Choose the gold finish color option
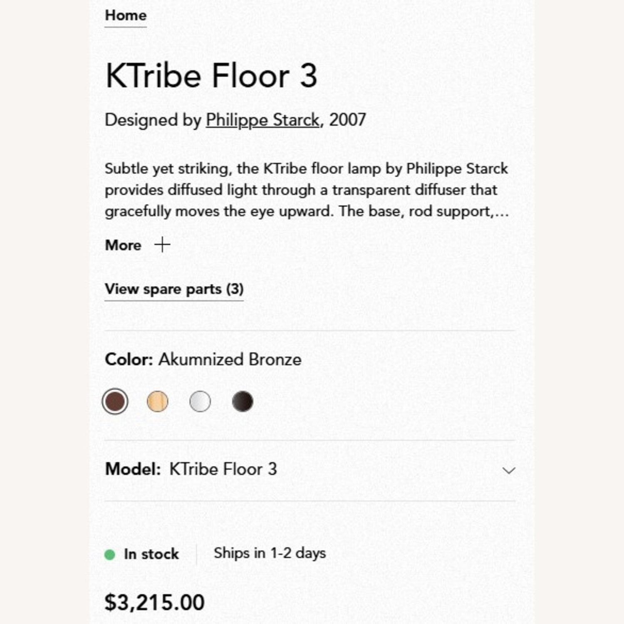Viewport: 624px width, 624px height. pyautogui.click(x=158, y=401)
